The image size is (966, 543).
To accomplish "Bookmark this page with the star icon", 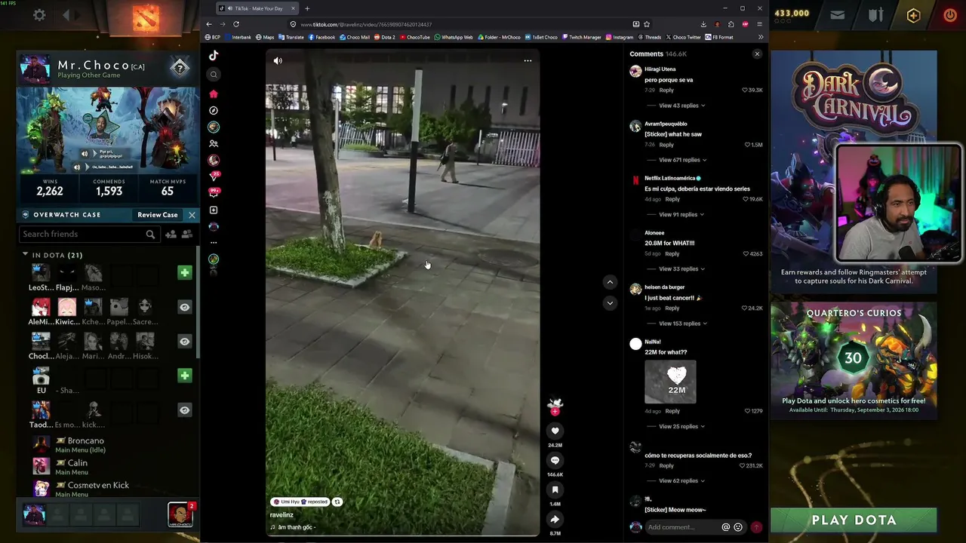I will [x=647, y=24].
